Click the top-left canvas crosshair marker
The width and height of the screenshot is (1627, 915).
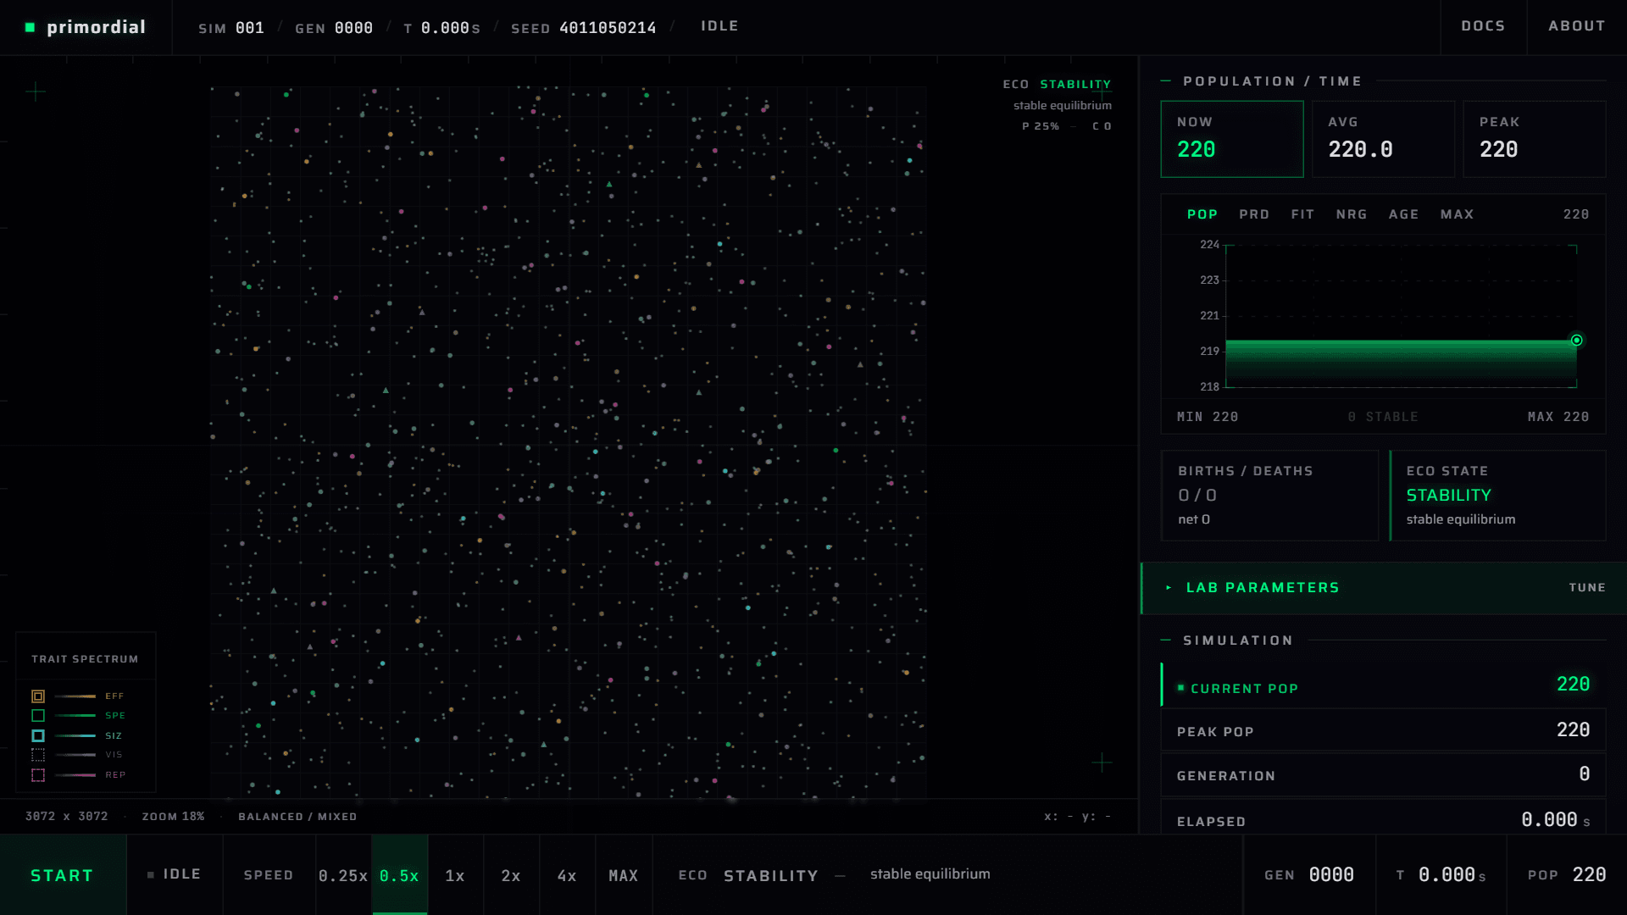[x=36, y=91]
